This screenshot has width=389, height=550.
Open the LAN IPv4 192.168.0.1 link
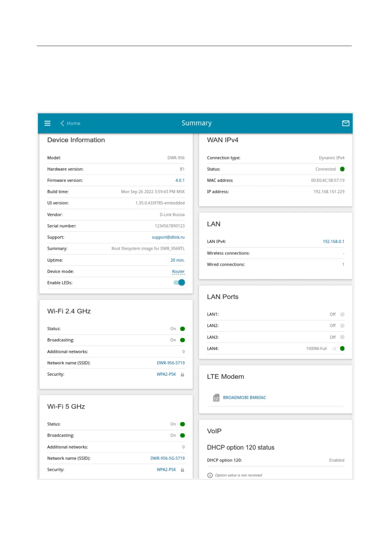click(333, 241)
